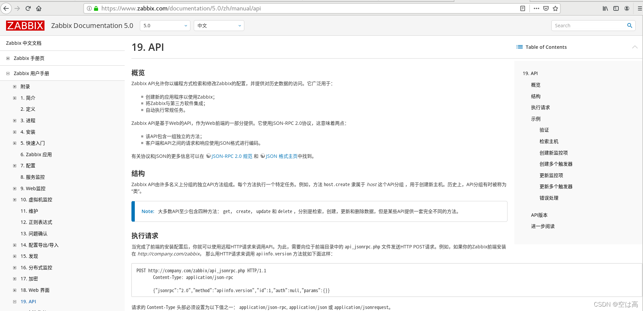643x311 pixels.
Task: Jump to 检索主机 in Table of Contents
Action: [549, 141]
